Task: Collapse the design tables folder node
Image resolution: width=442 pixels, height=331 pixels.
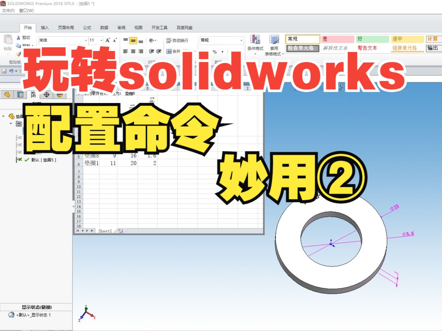Action: 11,124
